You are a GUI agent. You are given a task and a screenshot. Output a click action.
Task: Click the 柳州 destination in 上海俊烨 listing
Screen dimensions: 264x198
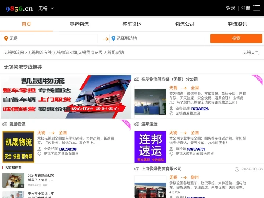195,177
